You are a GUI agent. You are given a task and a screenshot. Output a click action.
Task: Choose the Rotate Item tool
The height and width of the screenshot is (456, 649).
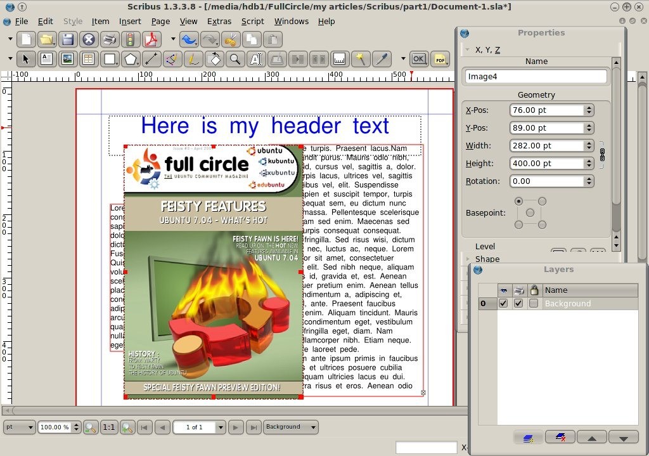point(214,59)
